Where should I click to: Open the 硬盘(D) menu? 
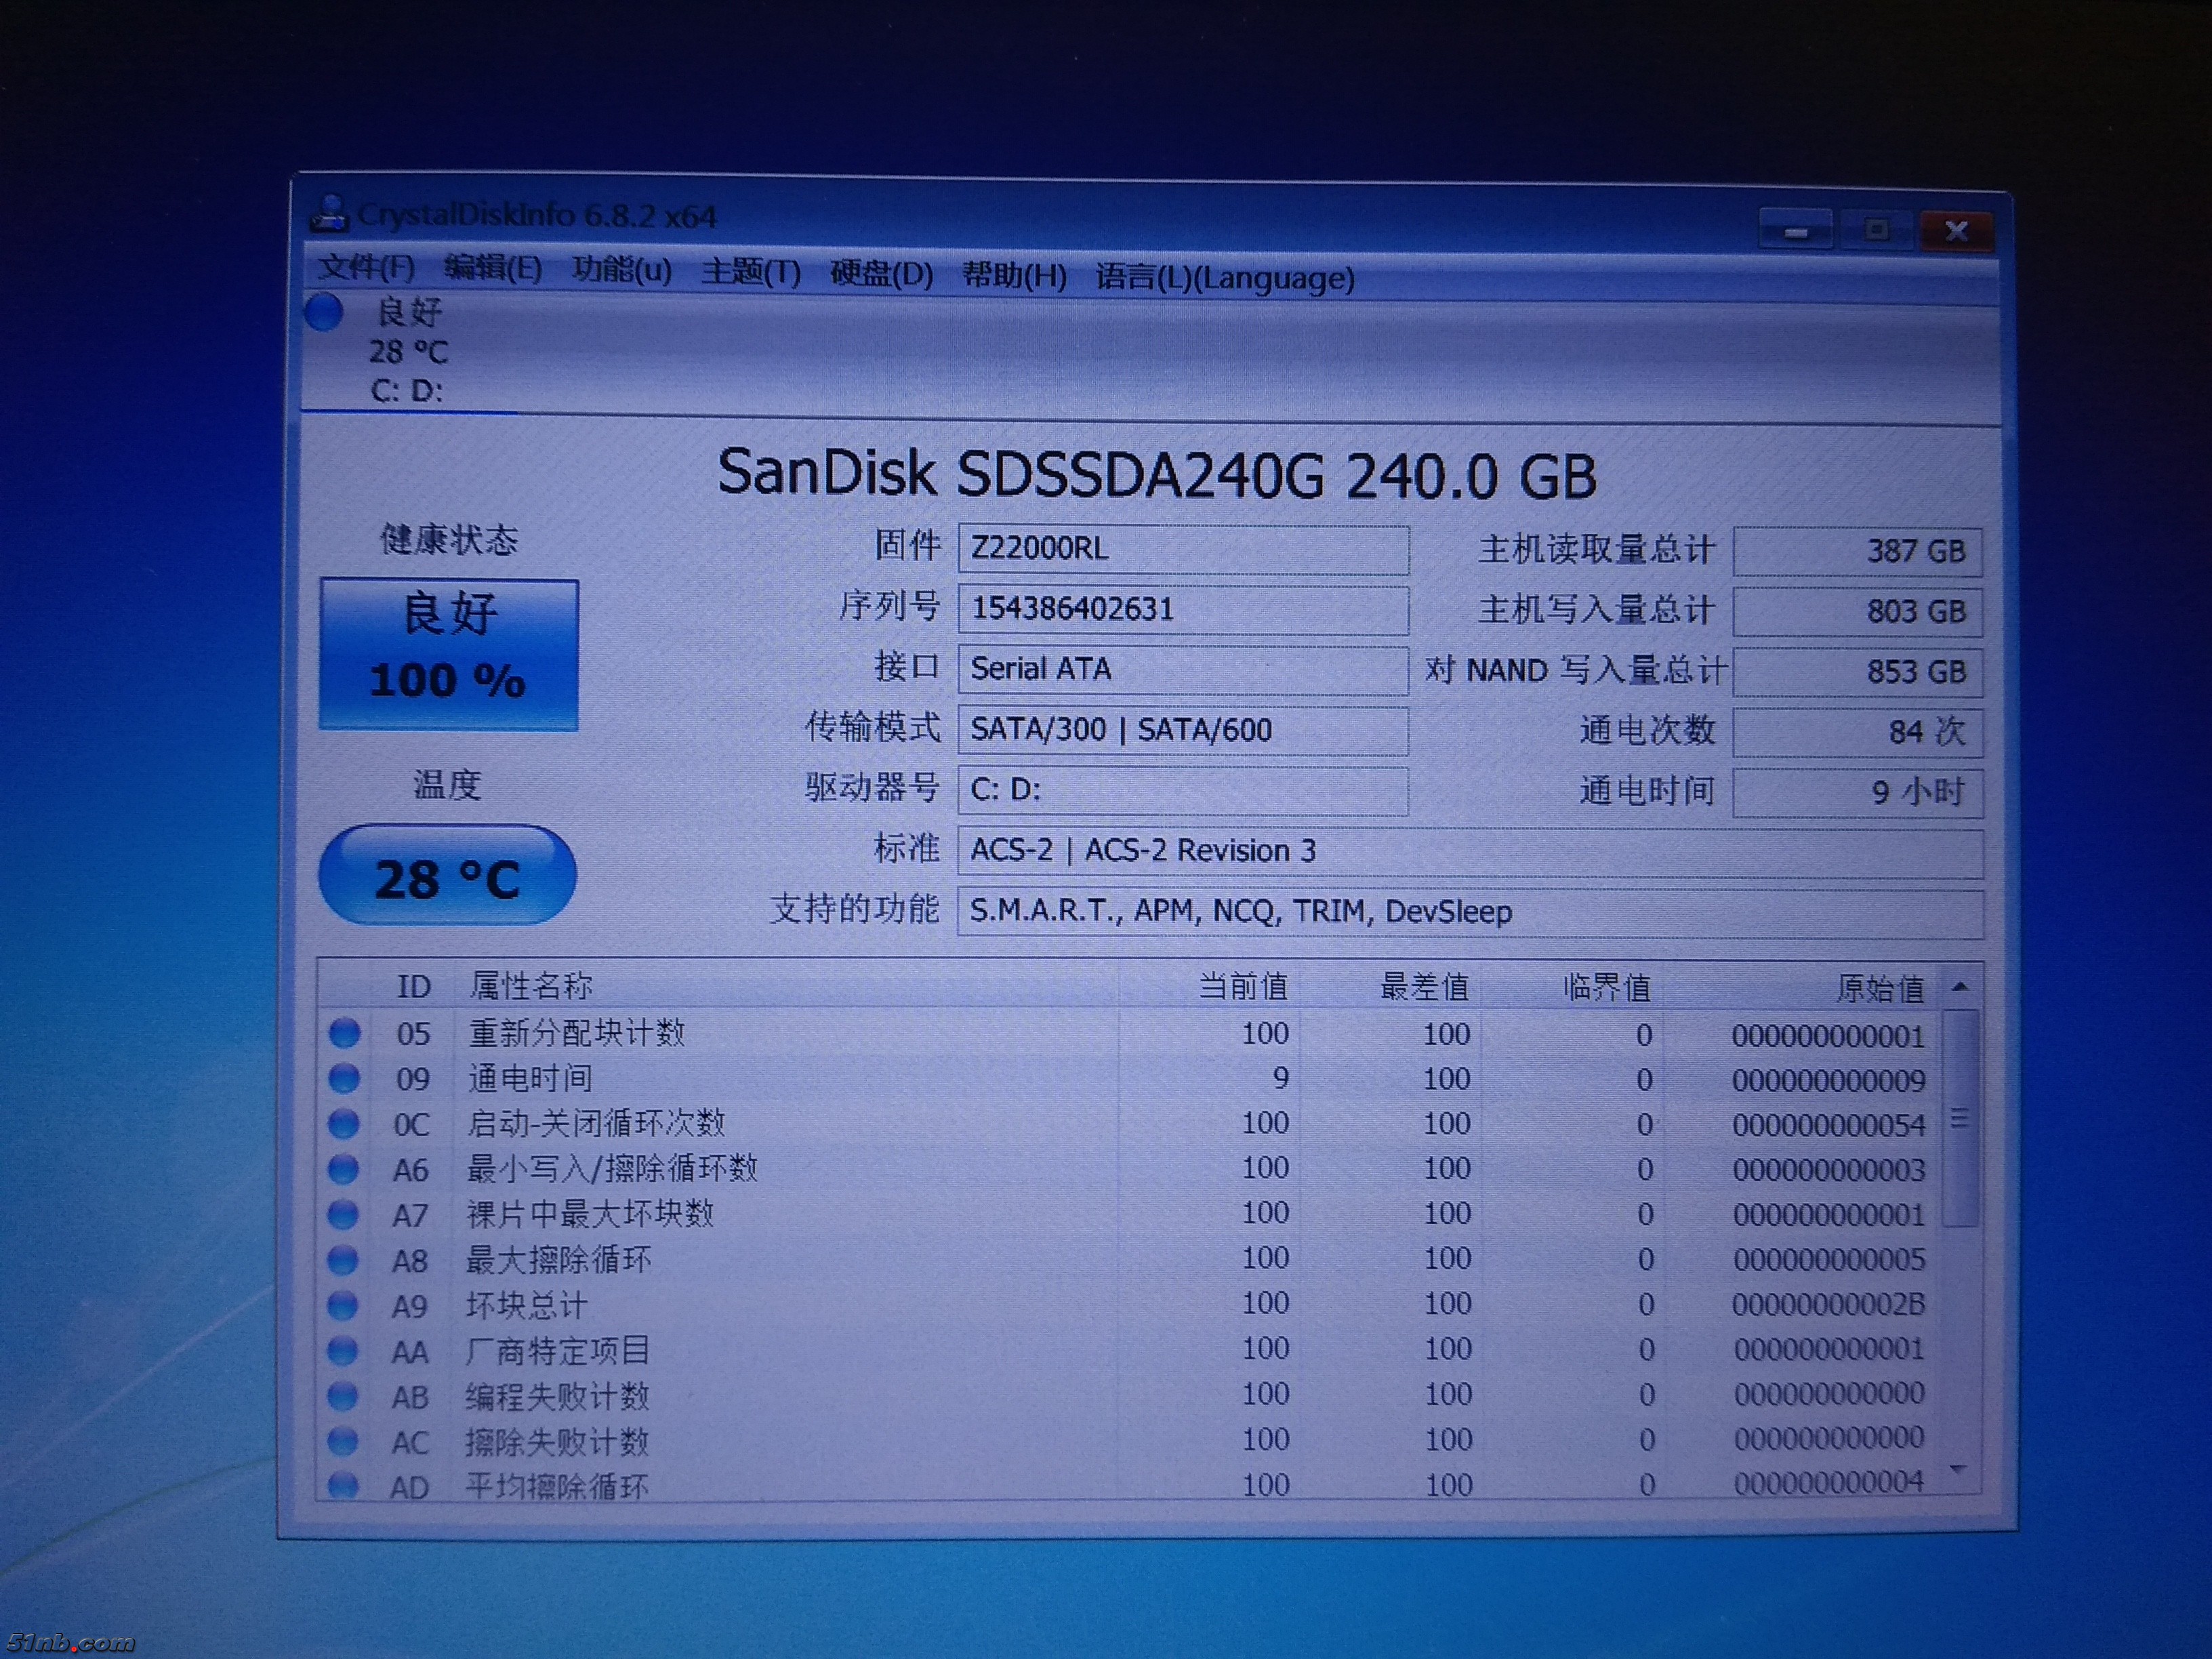881,273
